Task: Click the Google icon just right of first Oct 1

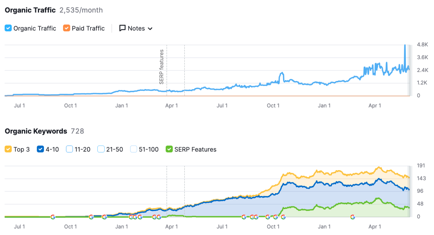Action: pos(91,217)
